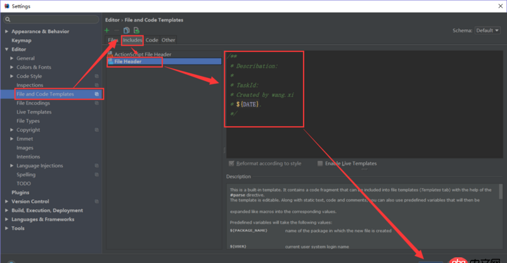The height and width of the screenshot is (263, 507).
Task: Select Live Templates in settings tree
Action: 34,112
